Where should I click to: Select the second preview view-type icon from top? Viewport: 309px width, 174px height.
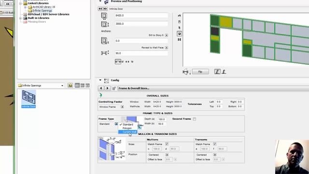click(179, 22)
